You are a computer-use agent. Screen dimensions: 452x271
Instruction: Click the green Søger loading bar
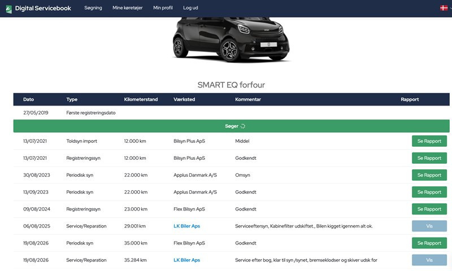click(x=231, y=126)
